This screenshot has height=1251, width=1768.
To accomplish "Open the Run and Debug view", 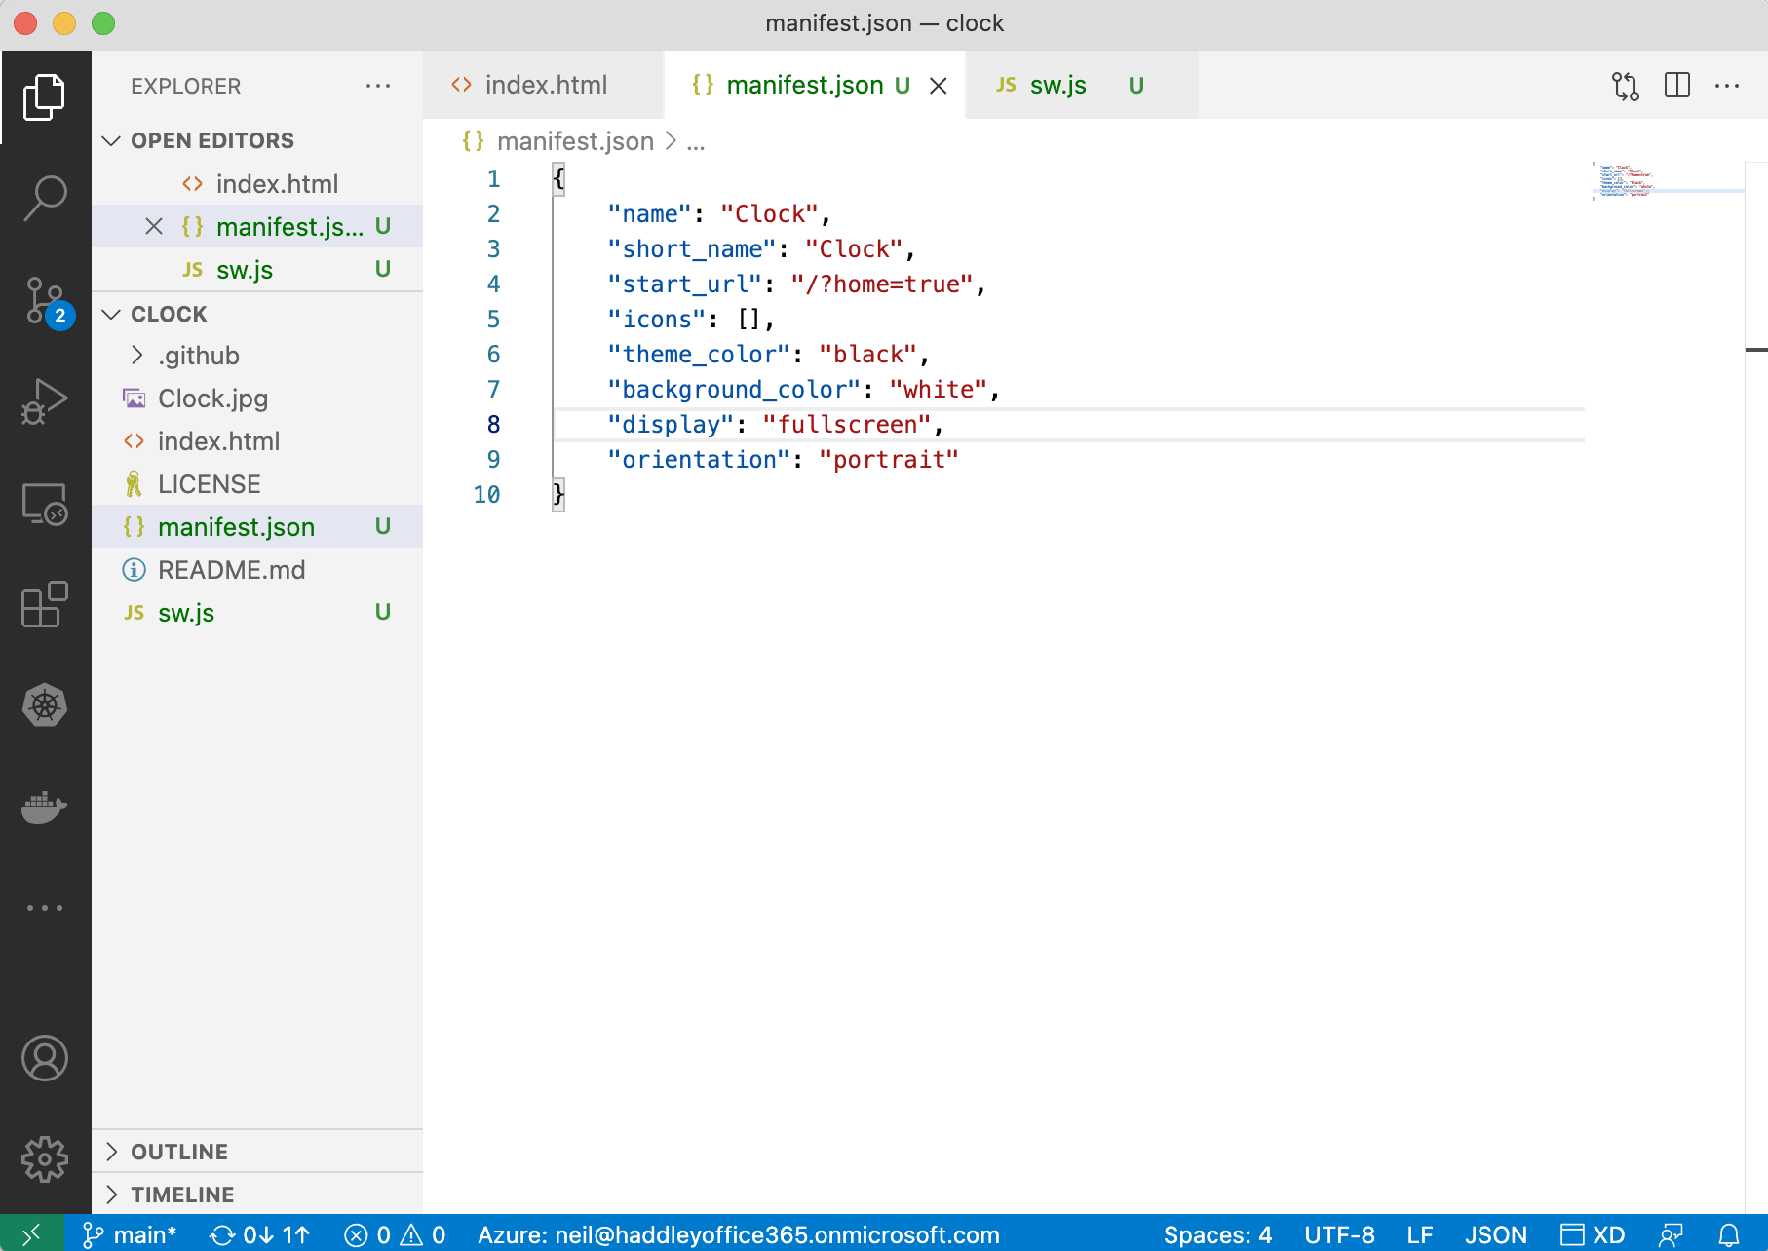I will pos(45,400).
